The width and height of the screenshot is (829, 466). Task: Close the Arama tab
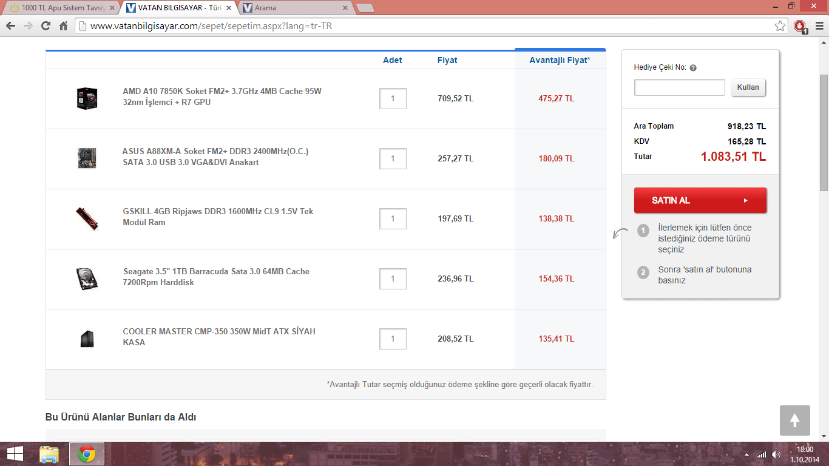(345, 8)
